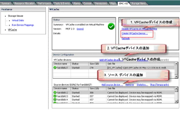The height and width of the screenshot is (114, 180).
Task: Click Disk file header in VFCache devices table
Action: click(x=141, y=64)
